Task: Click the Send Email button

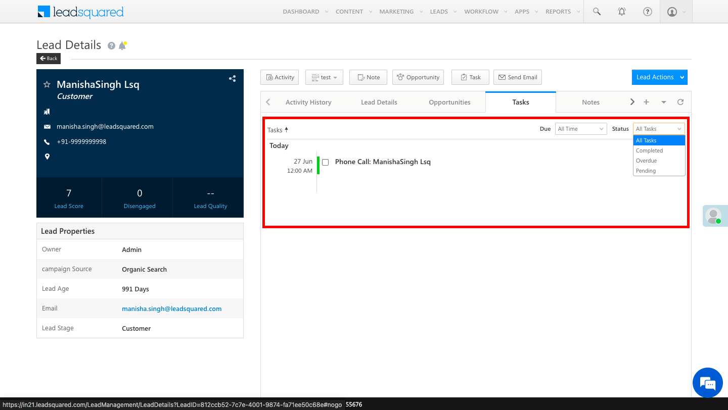Action: pyautogui.click(x=518, y=77)
